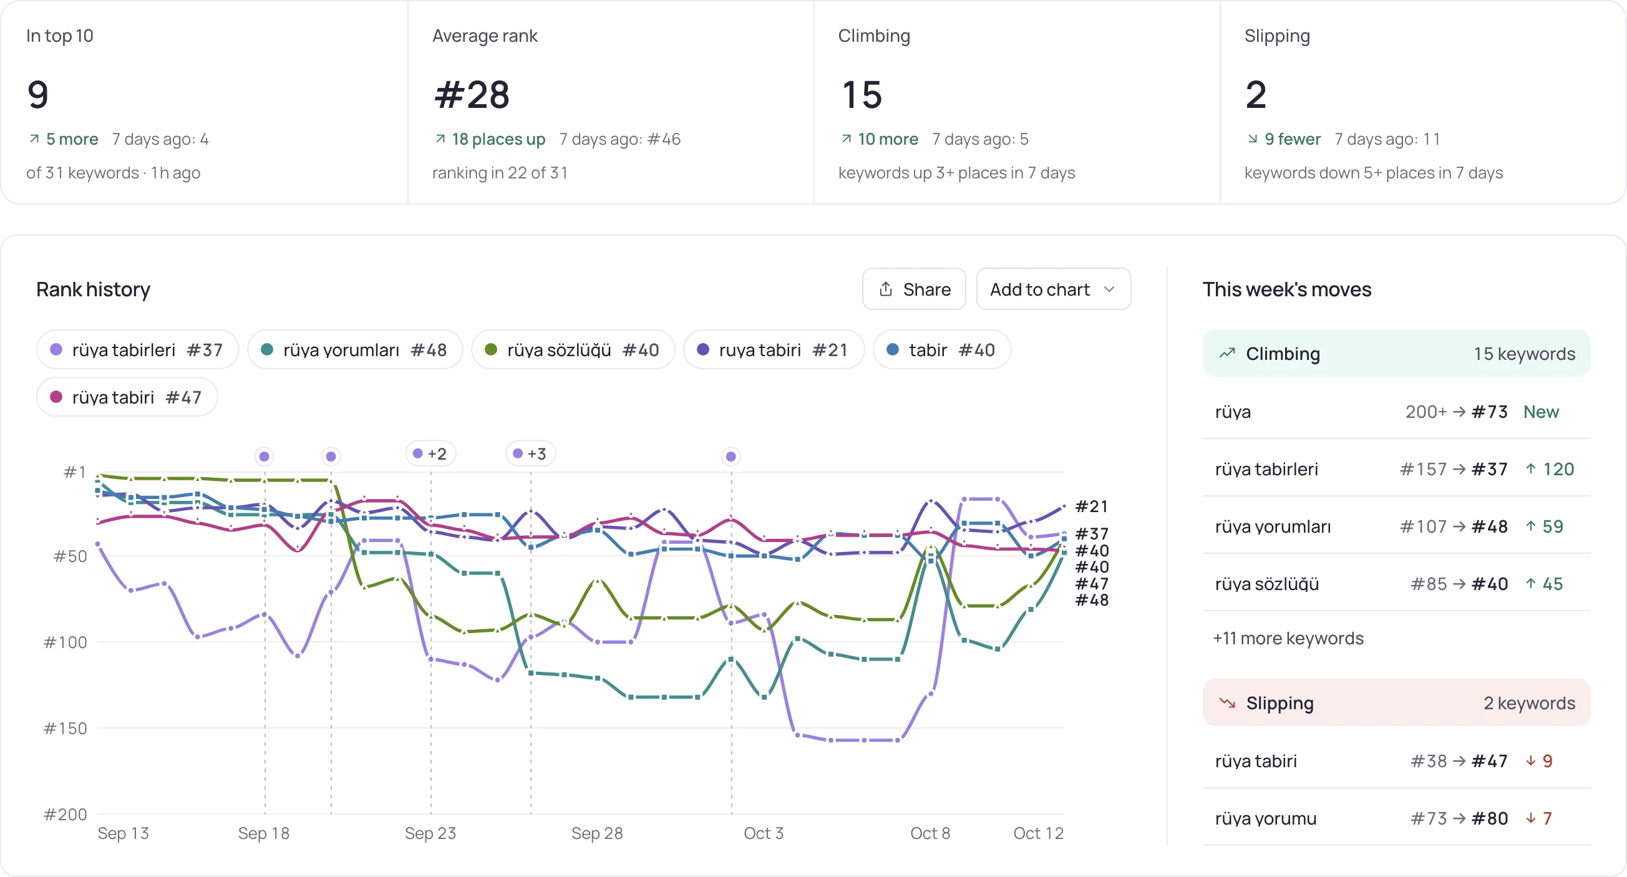Click the Slipping trend-down icon in moves panel
1627x877 pixels.
pos(1226,703)
